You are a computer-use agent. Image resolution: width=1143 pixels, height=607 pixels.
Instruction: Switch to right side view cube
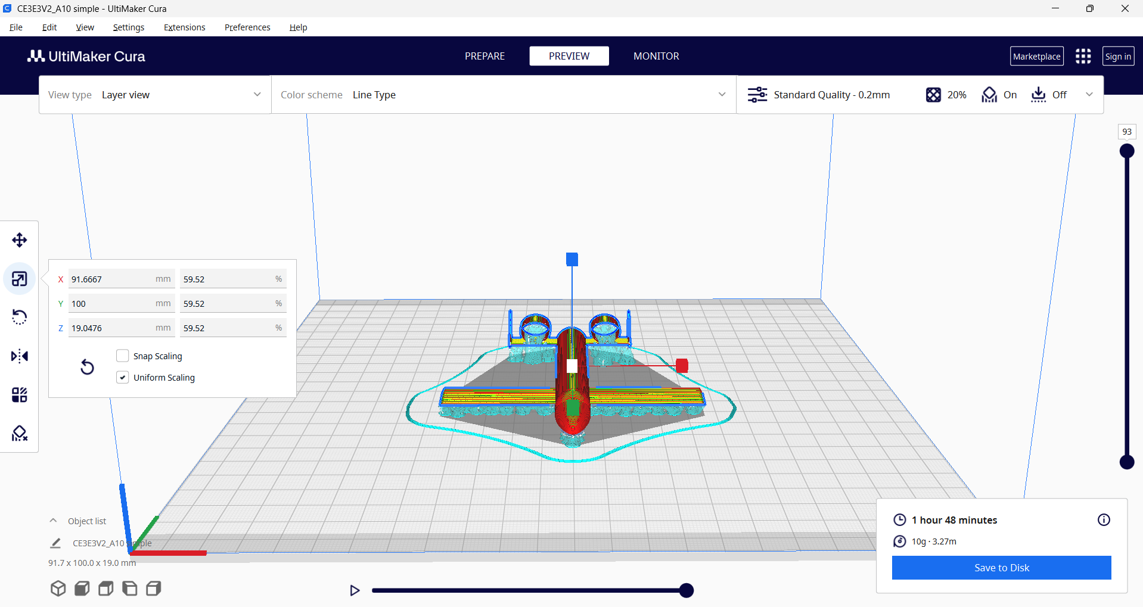point(154,589)
